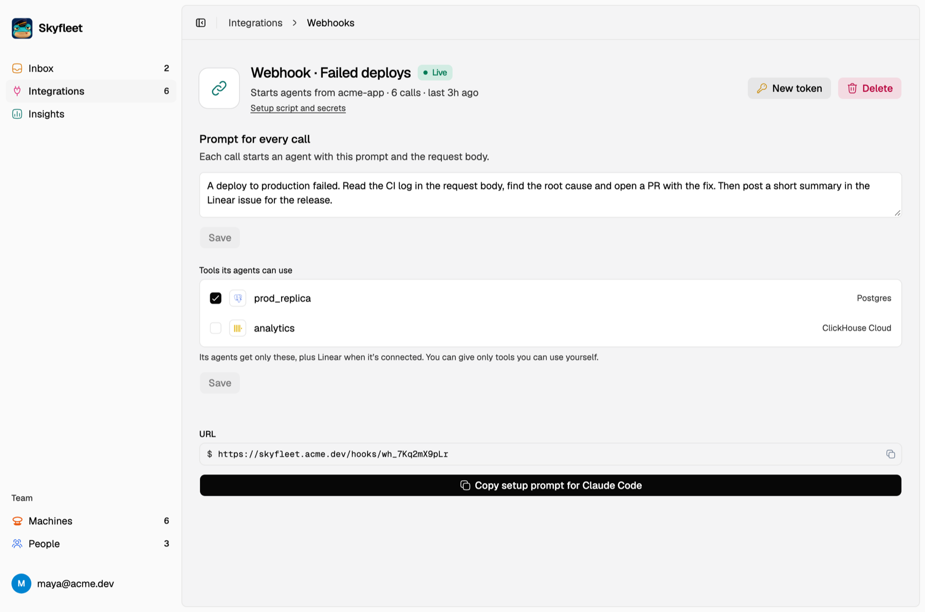Open Setup script and secrets link
Image resolution: width=925 pixels, height=612 pixels.
pyautogui.click(x=298, y=108)
